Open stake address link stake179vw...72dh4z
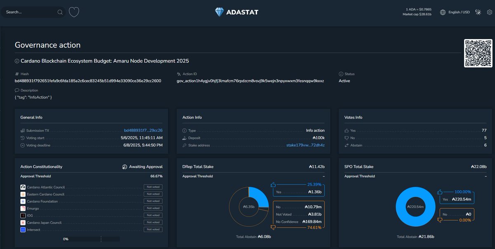Image resolution: width=495 pixels, height=249 pixels. [x=306, y=145]
